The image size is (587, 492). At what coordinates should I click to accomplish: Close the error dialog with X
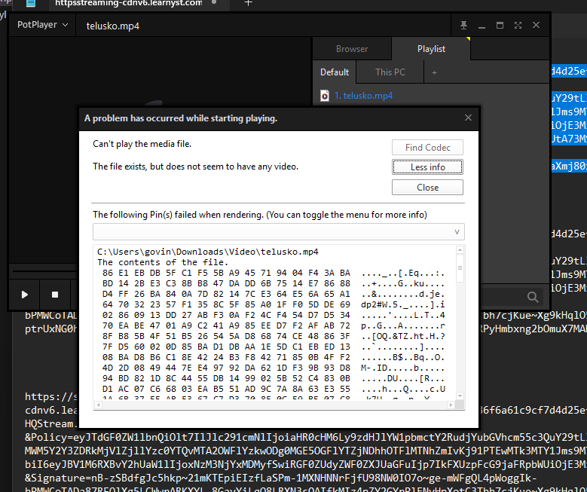click(468, 118)
